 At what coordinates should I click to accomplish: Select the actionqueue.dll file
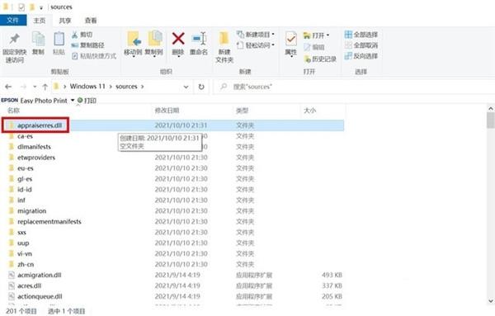click(x=40, y=296)
